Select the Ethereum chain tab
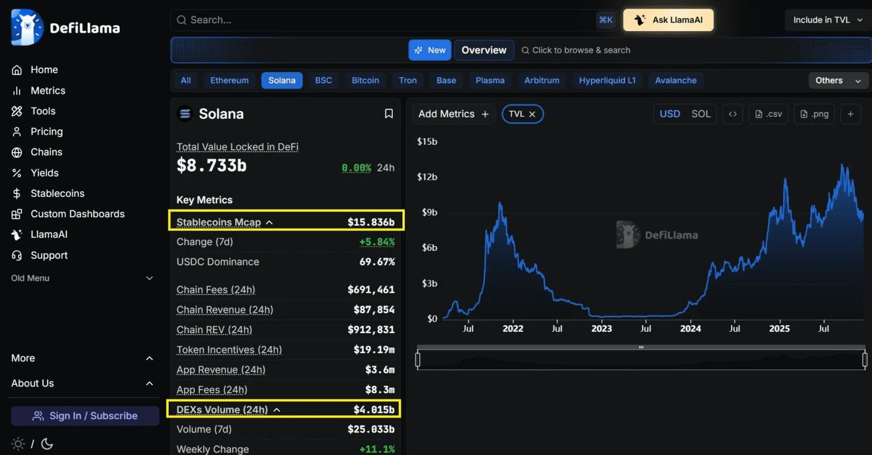The image size is (872, 455). [229, 81]
